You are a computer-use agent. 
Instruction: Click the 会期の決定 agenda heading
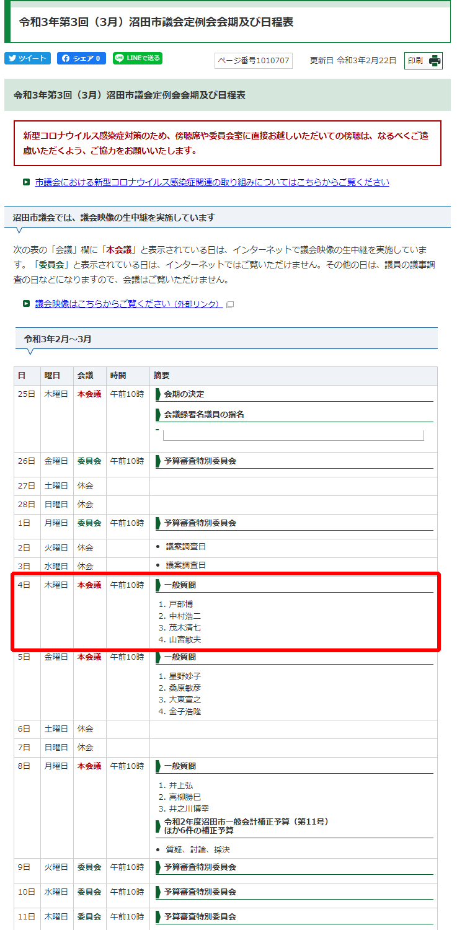tap(184, 394)
